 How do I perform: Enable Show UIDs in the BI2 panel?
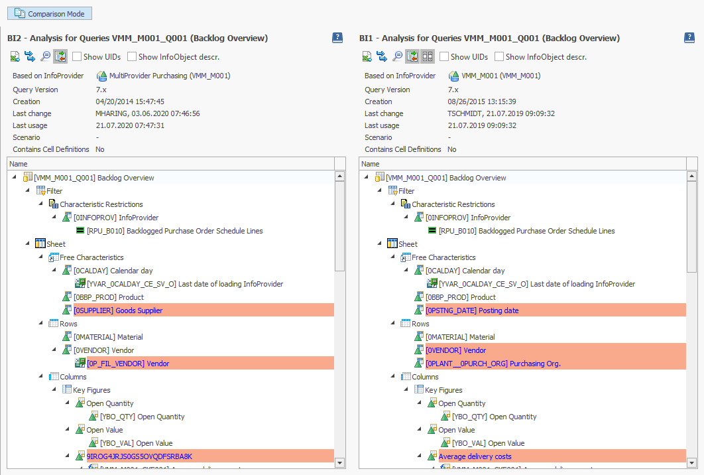76,56
